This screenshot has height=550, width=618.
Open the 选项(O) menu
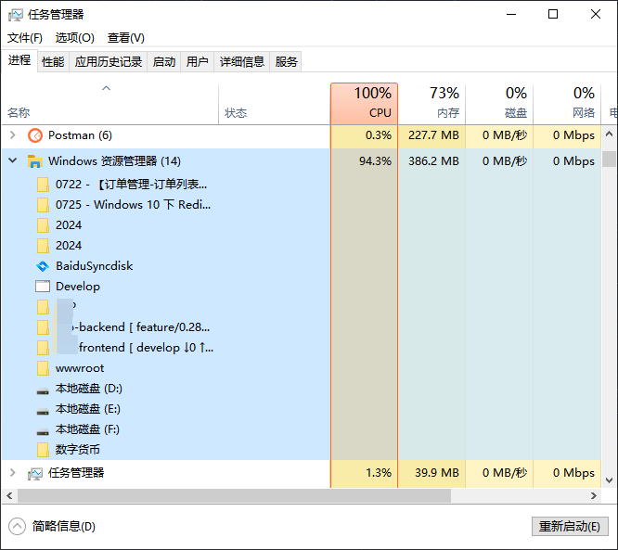(74, 38)
